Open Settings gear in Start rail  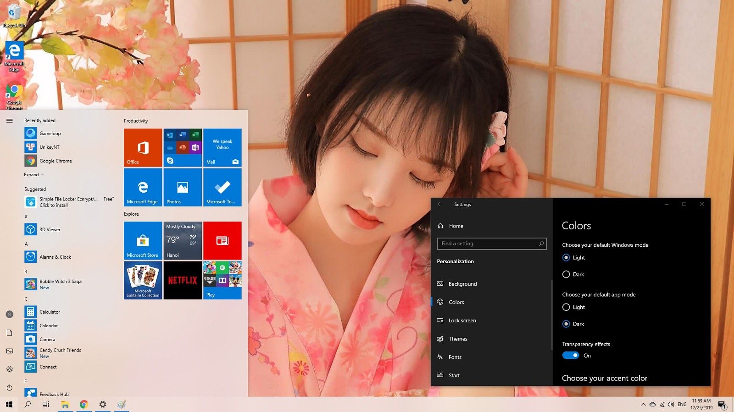10,369
